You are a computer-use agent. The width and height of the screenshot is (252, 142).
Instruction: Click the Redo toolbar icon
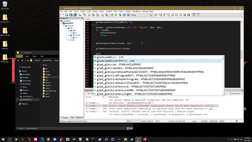(84, 15)
